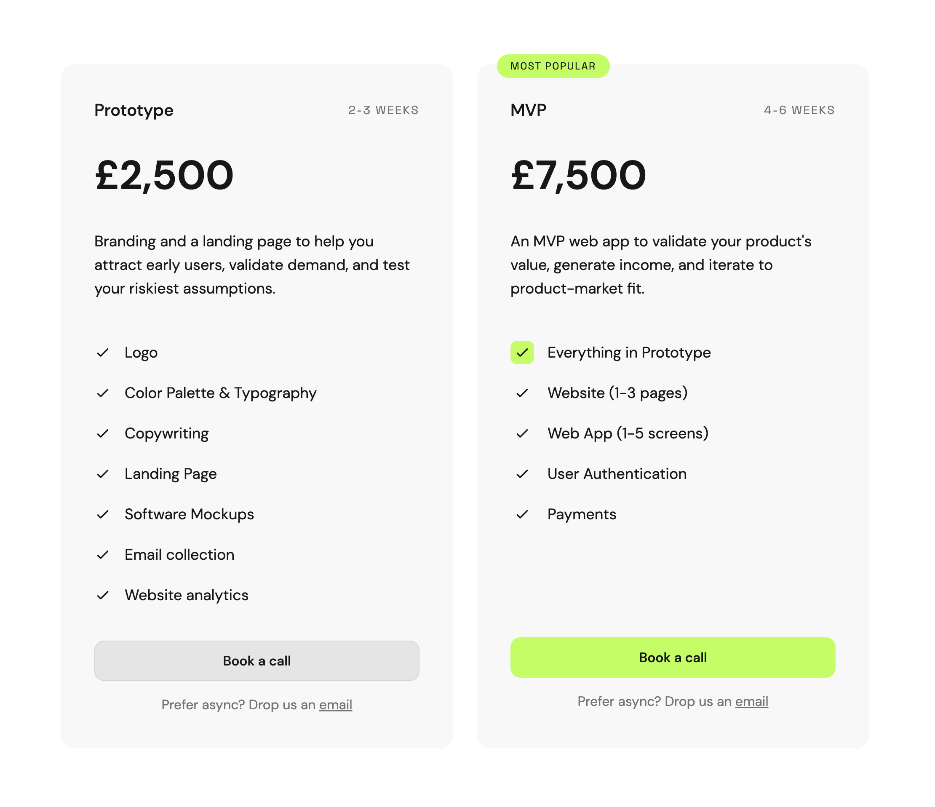This screenshot has width=935, height=807.
Task: Click the checkmark next to Email collection
Action: point(103,555)
